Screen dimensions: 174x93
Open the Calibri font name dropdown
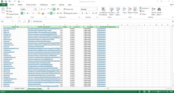pyautogui.click(x=34, y=9)
